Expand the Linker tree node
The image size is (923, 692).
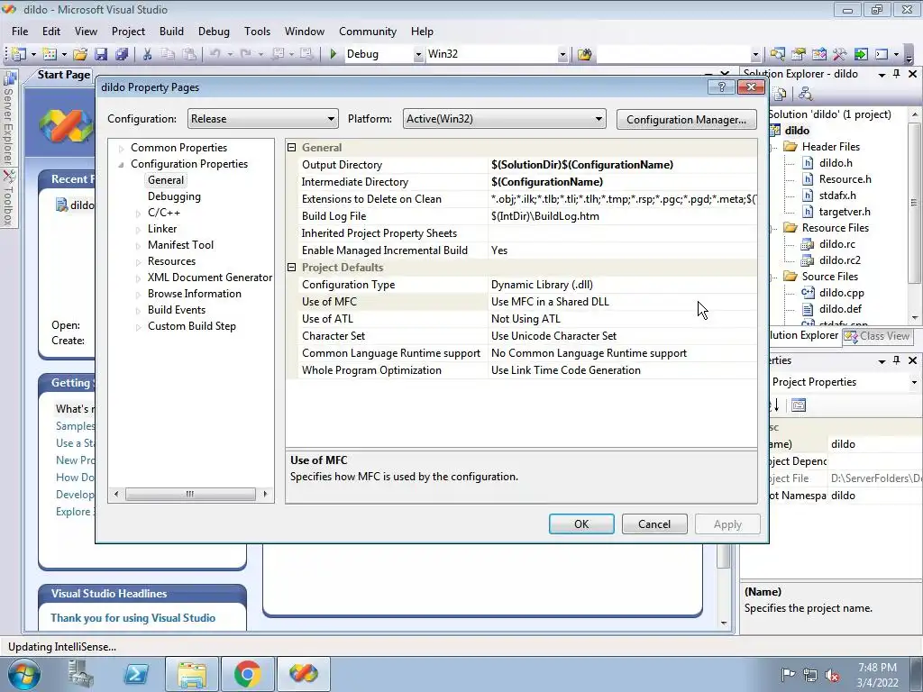pyautogui.click(x=138, y=230)
